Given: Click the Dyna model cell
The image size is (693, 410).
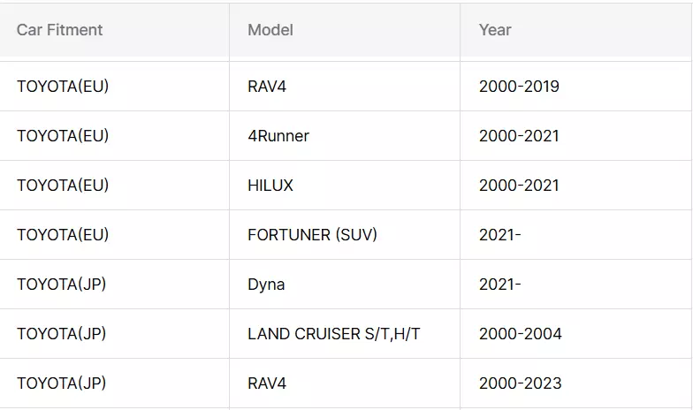Looking at the screenshot, I should (x=266, y=285).
